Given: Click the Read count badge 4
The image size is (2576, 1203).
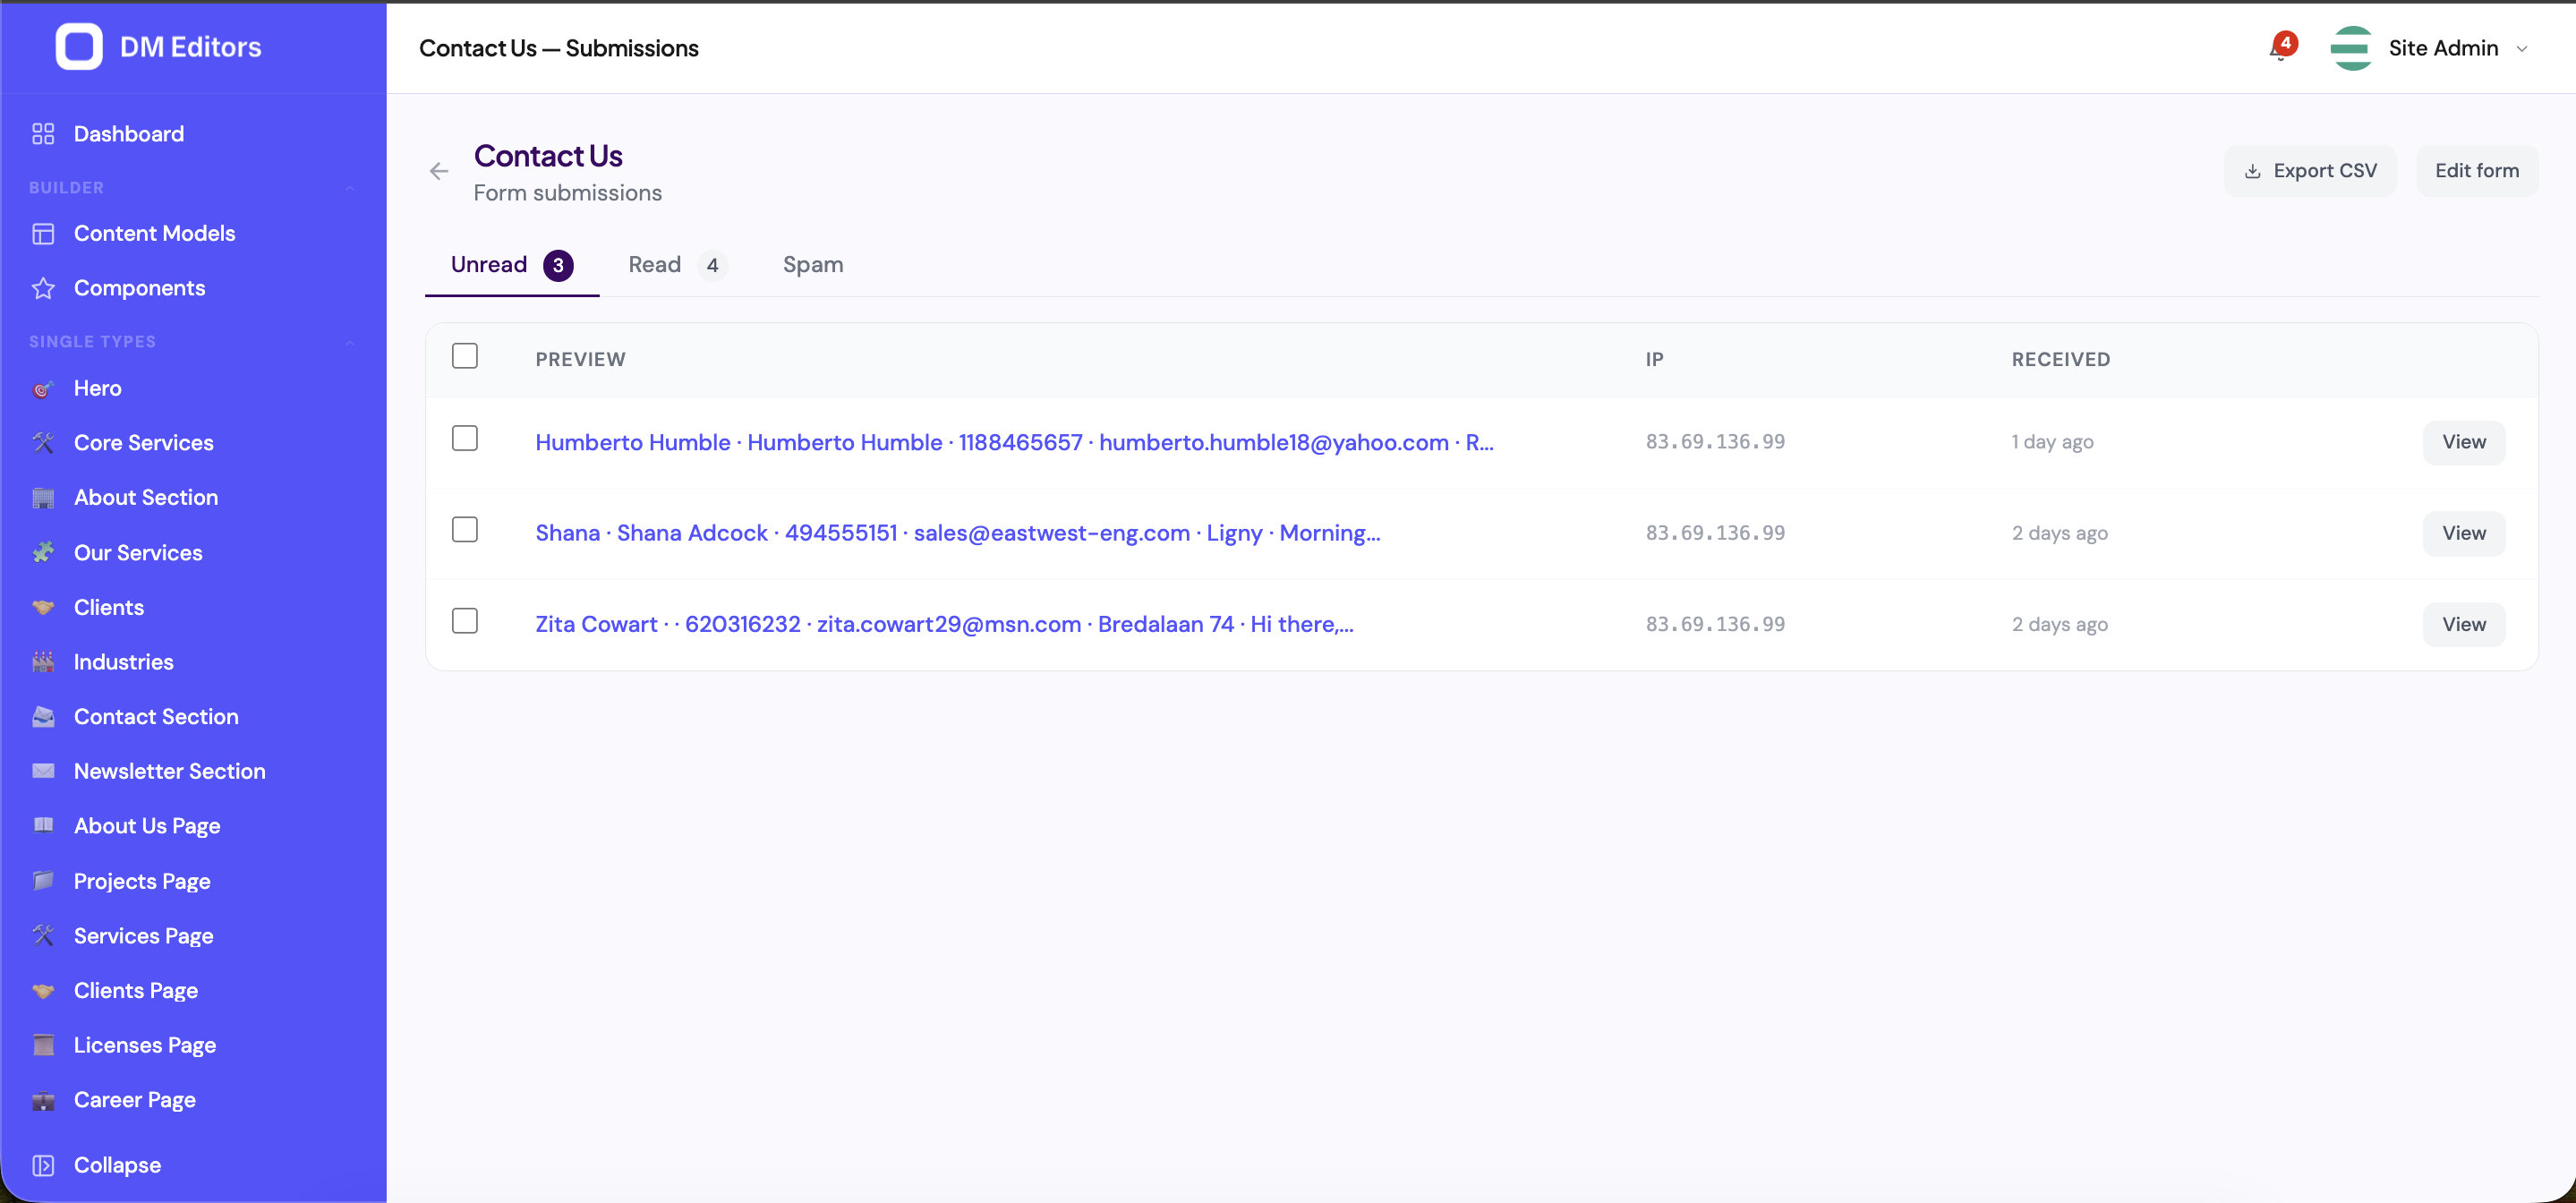Looking at the screenshot, I should tap(712, 265).
